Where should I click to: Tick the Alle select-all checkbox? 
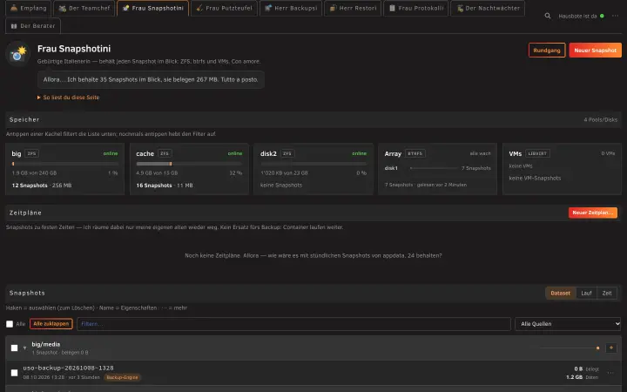click(10, 324)
